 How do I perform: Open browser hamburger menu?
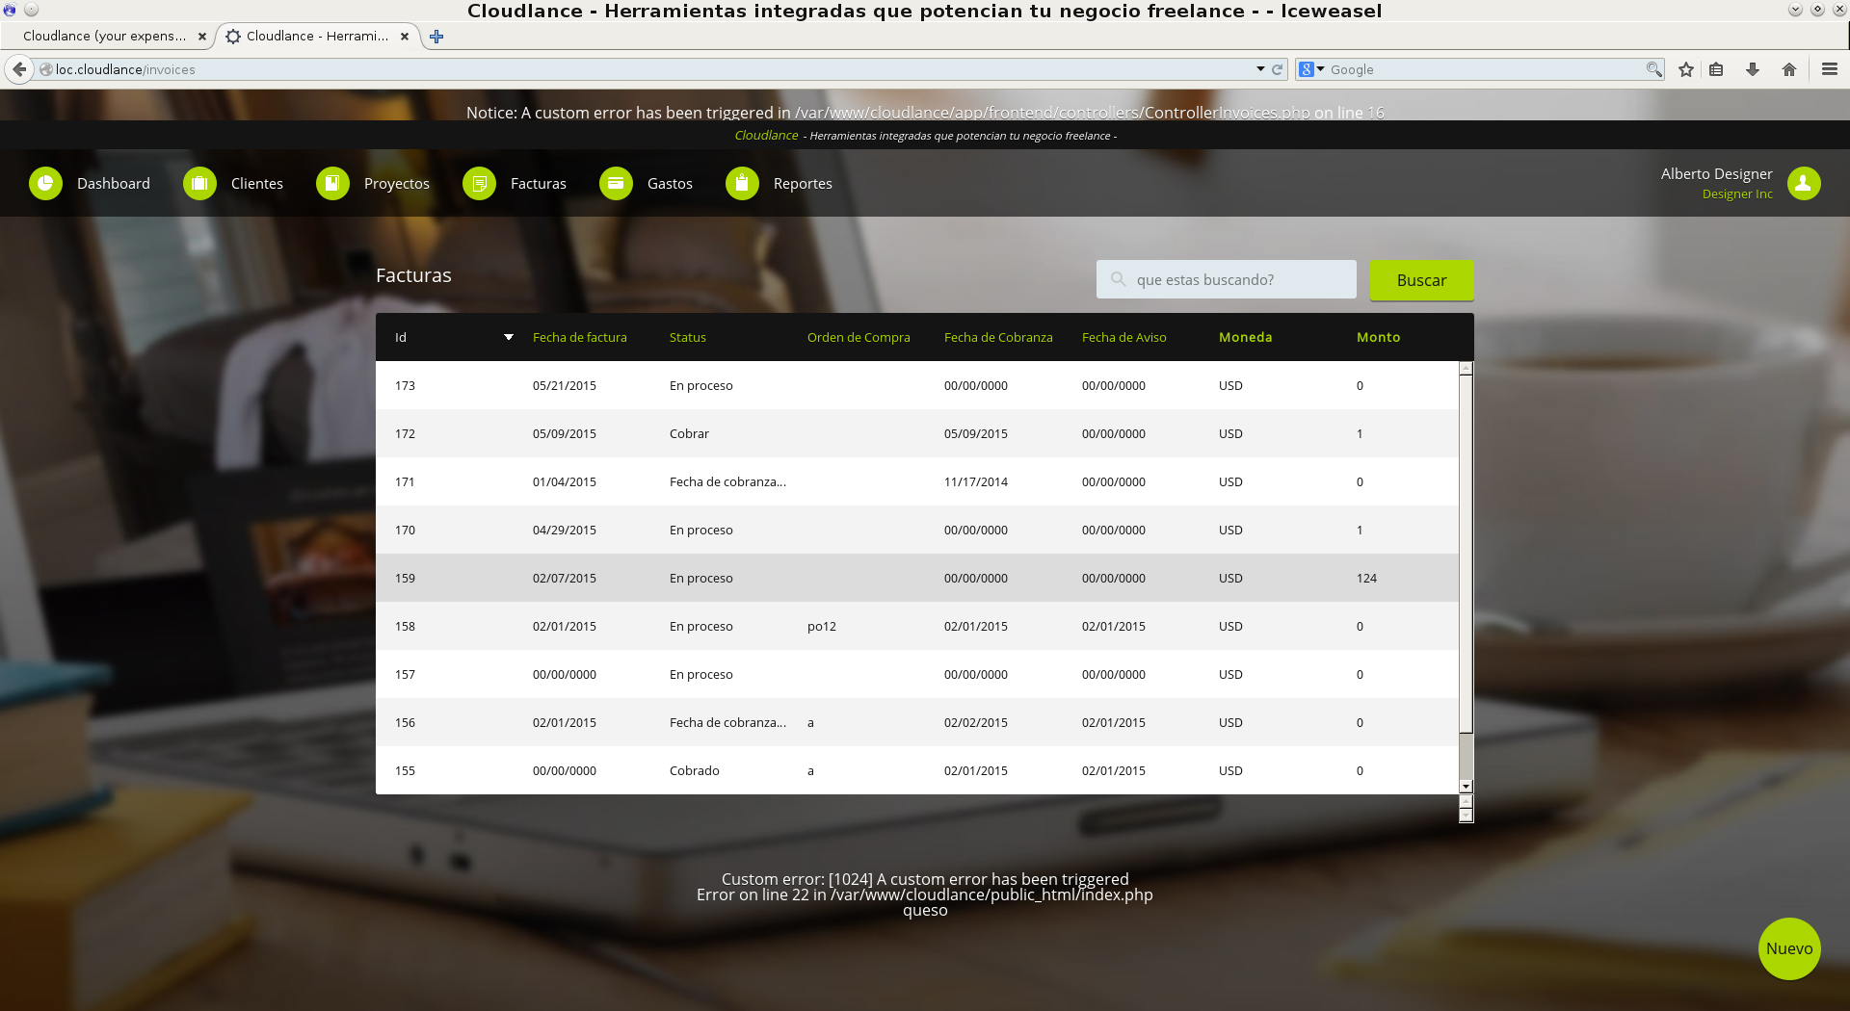tap(1830, 69)
